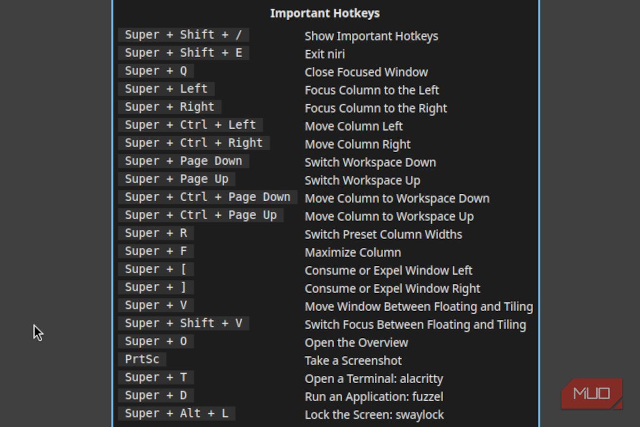Click Move Window Between Floating and Tiling

pyautogui.click(x=419, y=306)
